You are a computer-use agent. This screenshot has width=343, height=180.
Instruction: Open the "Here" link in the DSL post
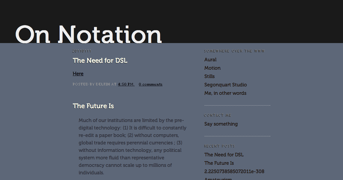coord(78,74)
